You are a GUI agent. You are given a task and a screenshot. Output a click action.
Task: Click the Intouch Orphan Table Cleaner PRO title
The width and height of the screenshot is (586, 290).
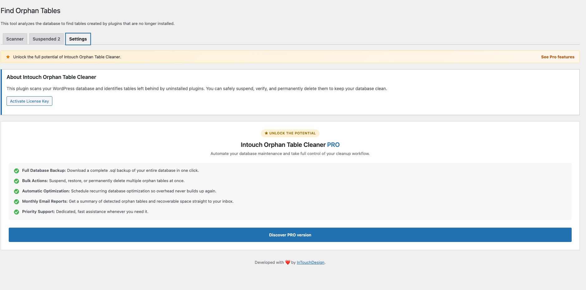coord(290,145)
